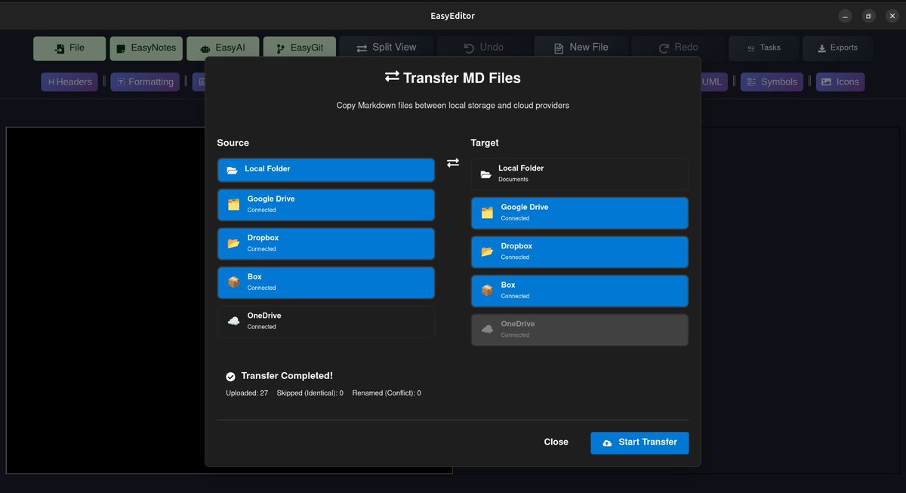Click the Source heading label
This screenshot has height=493, width=906.
[233, 143]
